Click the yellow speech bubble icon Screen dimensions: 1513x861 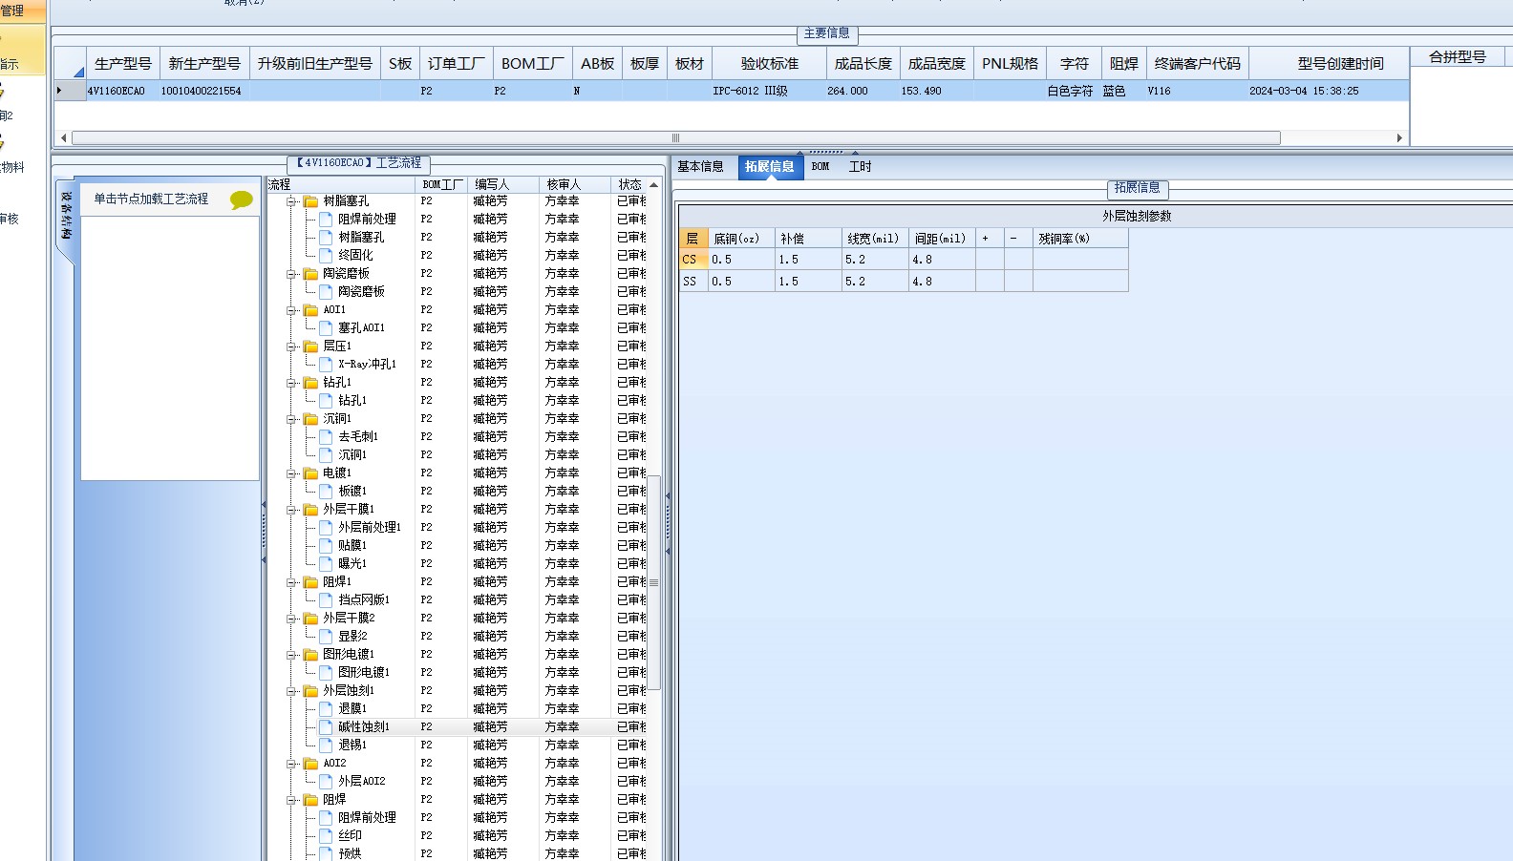click(x=242, y=199)
